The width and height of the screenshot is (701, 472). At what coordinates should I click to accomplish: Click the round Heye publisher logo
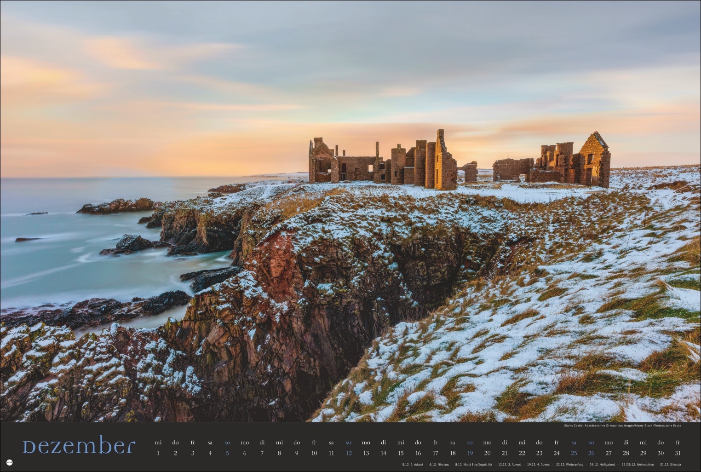coord(10,462)
